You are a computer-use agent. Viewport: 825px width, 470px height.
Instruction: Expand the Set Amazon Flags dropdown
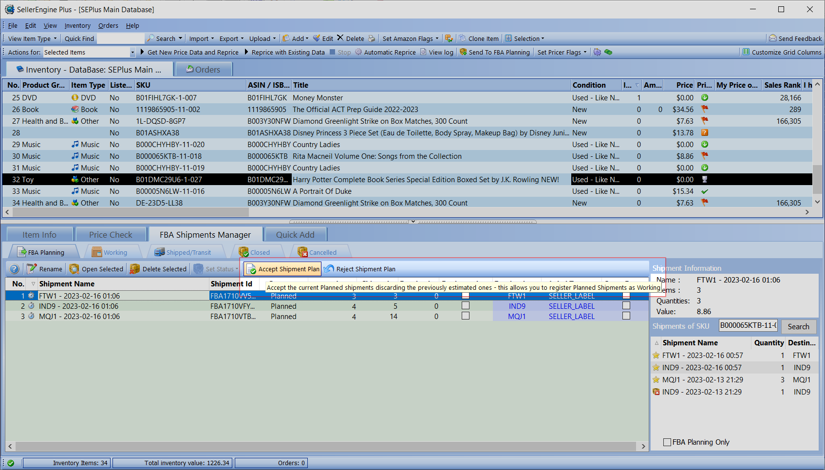(436, 38)
